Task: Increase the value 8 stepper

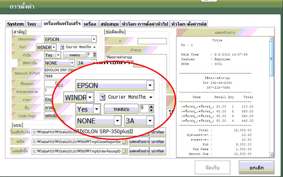Action: [x=95, y=53]
